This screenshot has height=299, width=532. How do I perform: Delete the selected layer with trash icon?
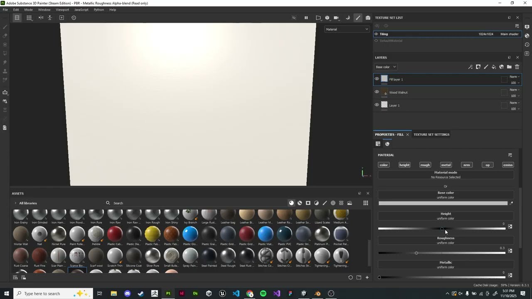[x=517, y=67]
